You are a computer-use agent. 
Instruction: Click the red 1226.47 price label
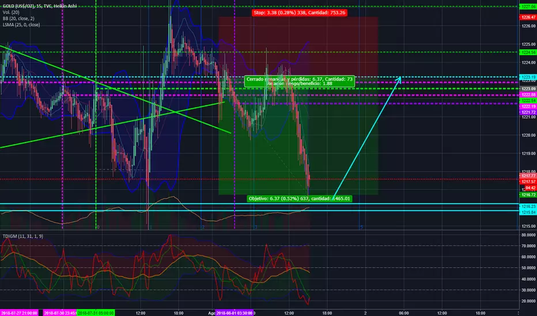pos(528,17)
